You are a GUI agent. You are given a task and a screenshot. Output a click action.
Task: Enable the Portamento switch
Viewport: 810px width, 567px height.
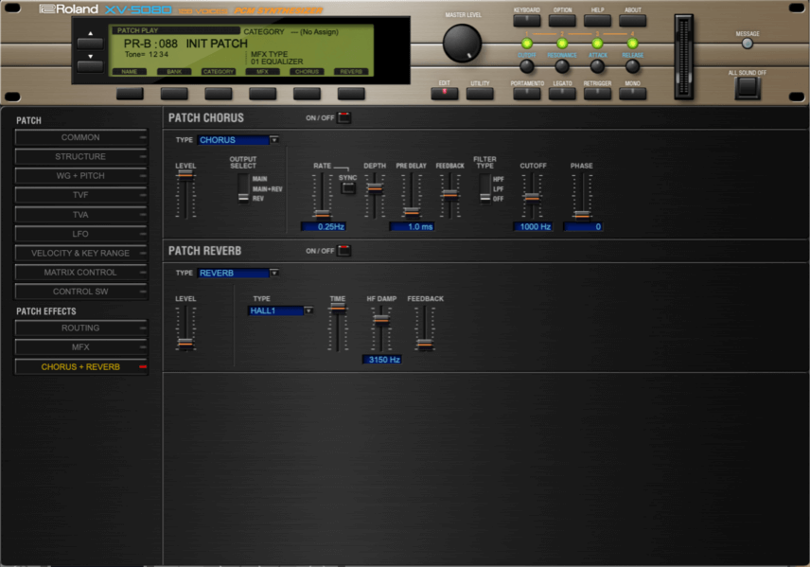click(x=527, y=93)
